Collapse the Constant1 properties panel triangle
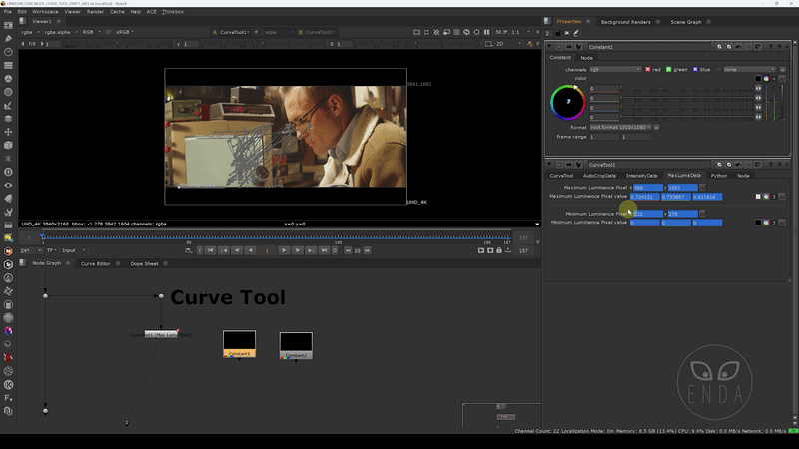Viewport: 799px width, 449px height. pyautogui.click(x=550, y=47)
